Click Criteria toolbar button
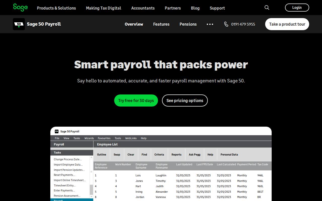The image size is (322, 201). click(x=159, y=155)
